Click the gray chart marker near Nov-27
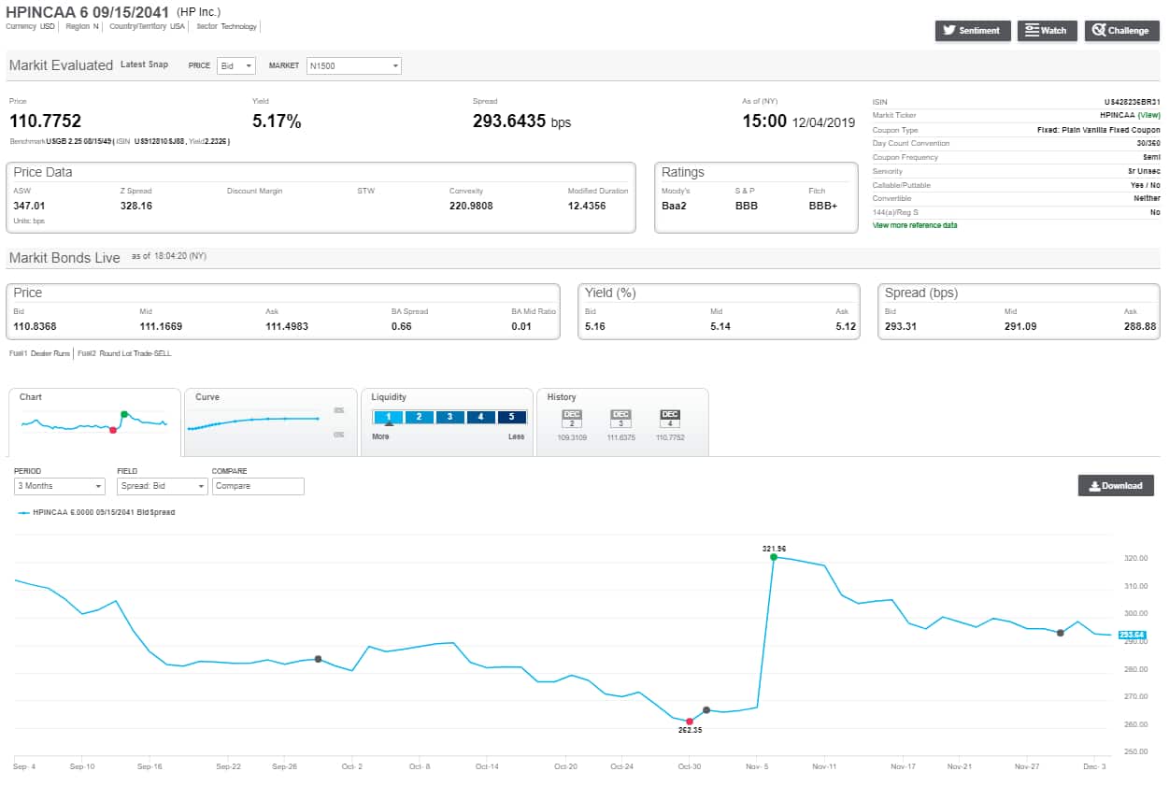Viewport: 1169px width, 786px height. point(1060,633)
